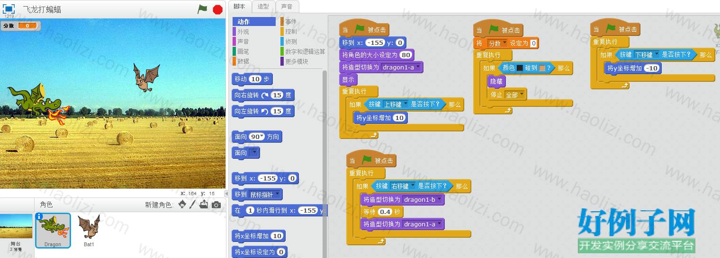
Task: Paint new sprite with brush icon
Action: pyautogui.click(x=193, y=205)
